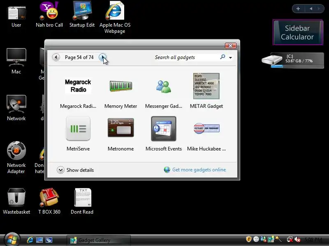329x246 pixels.
Task: Click the muted volume tray icon
Action: pos(297,239)
